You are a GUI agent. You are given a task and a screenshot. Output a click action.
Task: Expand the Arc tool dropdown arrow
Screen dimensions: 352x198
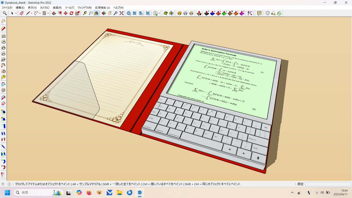[x=40, y=13]
